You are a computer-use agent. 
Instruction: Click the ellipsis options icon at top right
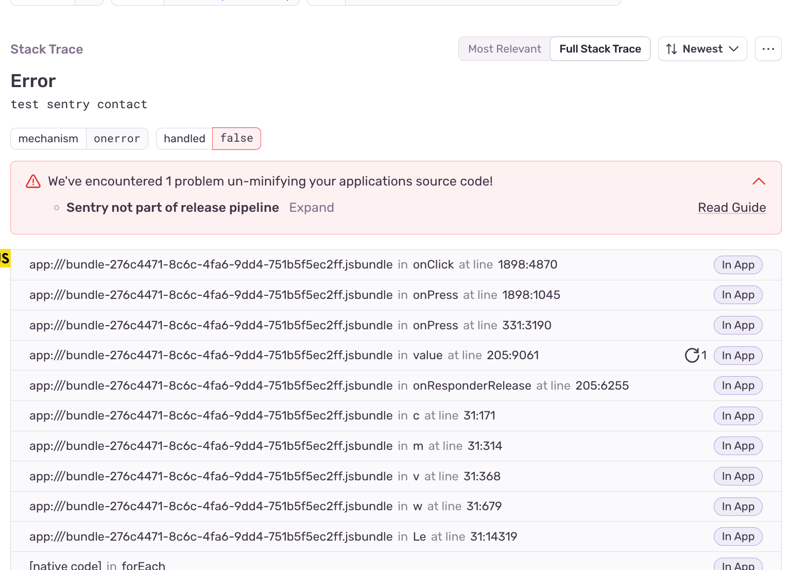click(768, 48)
